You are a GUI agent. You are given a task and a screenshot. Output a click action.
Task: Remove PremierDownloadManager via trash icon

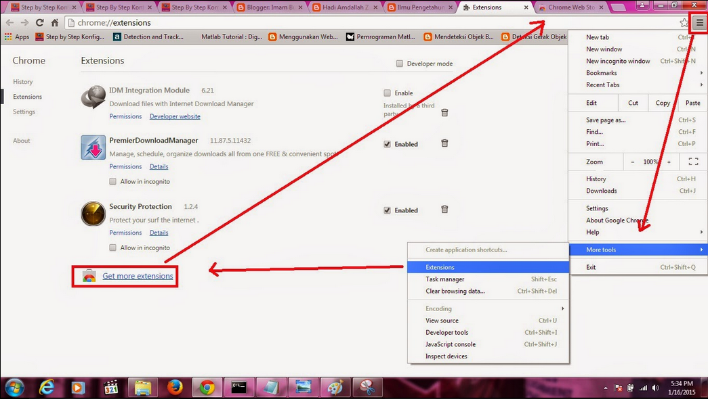444,143
